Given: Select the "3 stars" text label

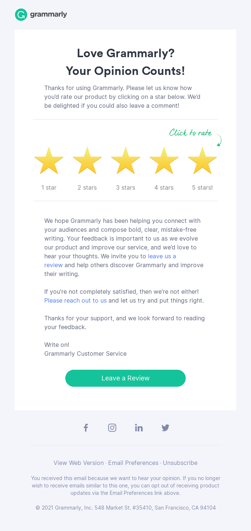Looking at the screenshot, I should pyautogui.click(x=125, y=187).
